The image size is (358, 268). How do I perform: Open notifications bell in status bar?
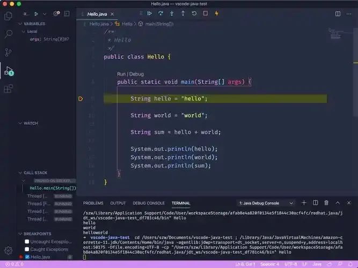click(350, 264)
